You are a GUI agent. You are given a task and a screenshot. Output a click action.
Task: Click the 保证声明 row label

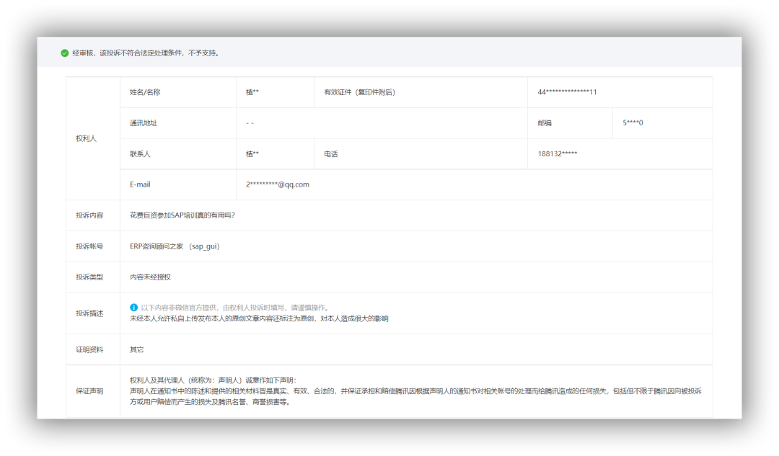[89, 391]
